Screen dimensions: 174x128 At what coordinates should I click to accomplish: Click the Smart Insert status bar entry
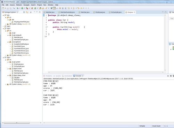pos(156,126)
